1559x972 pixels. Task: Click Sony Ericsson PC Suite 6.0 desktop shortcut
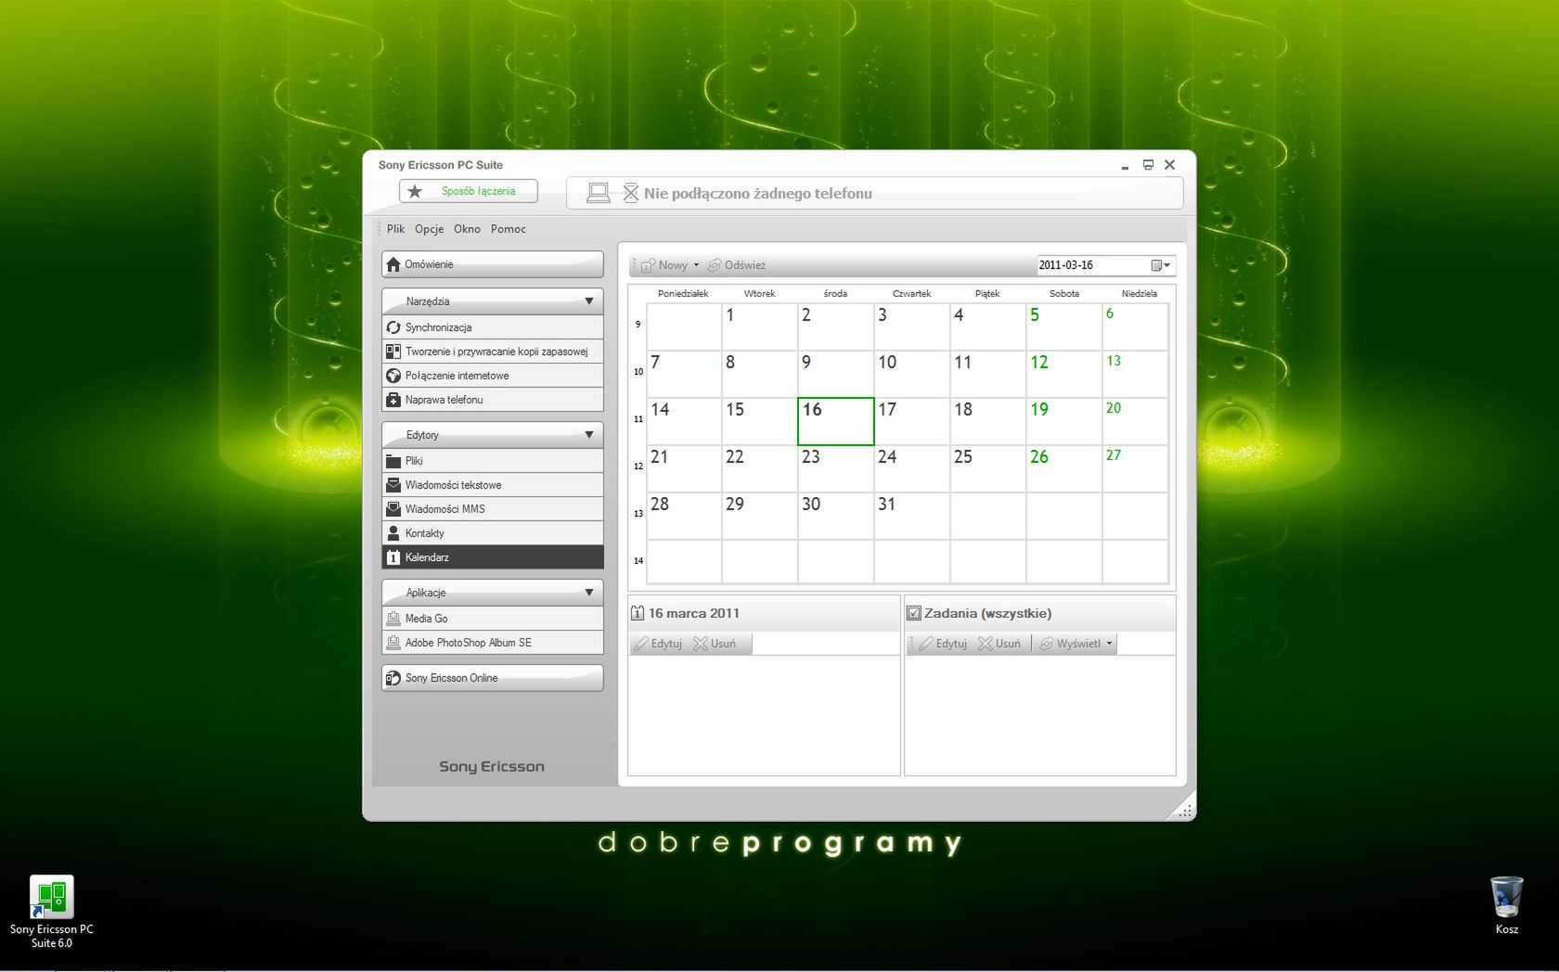[52, 911]
